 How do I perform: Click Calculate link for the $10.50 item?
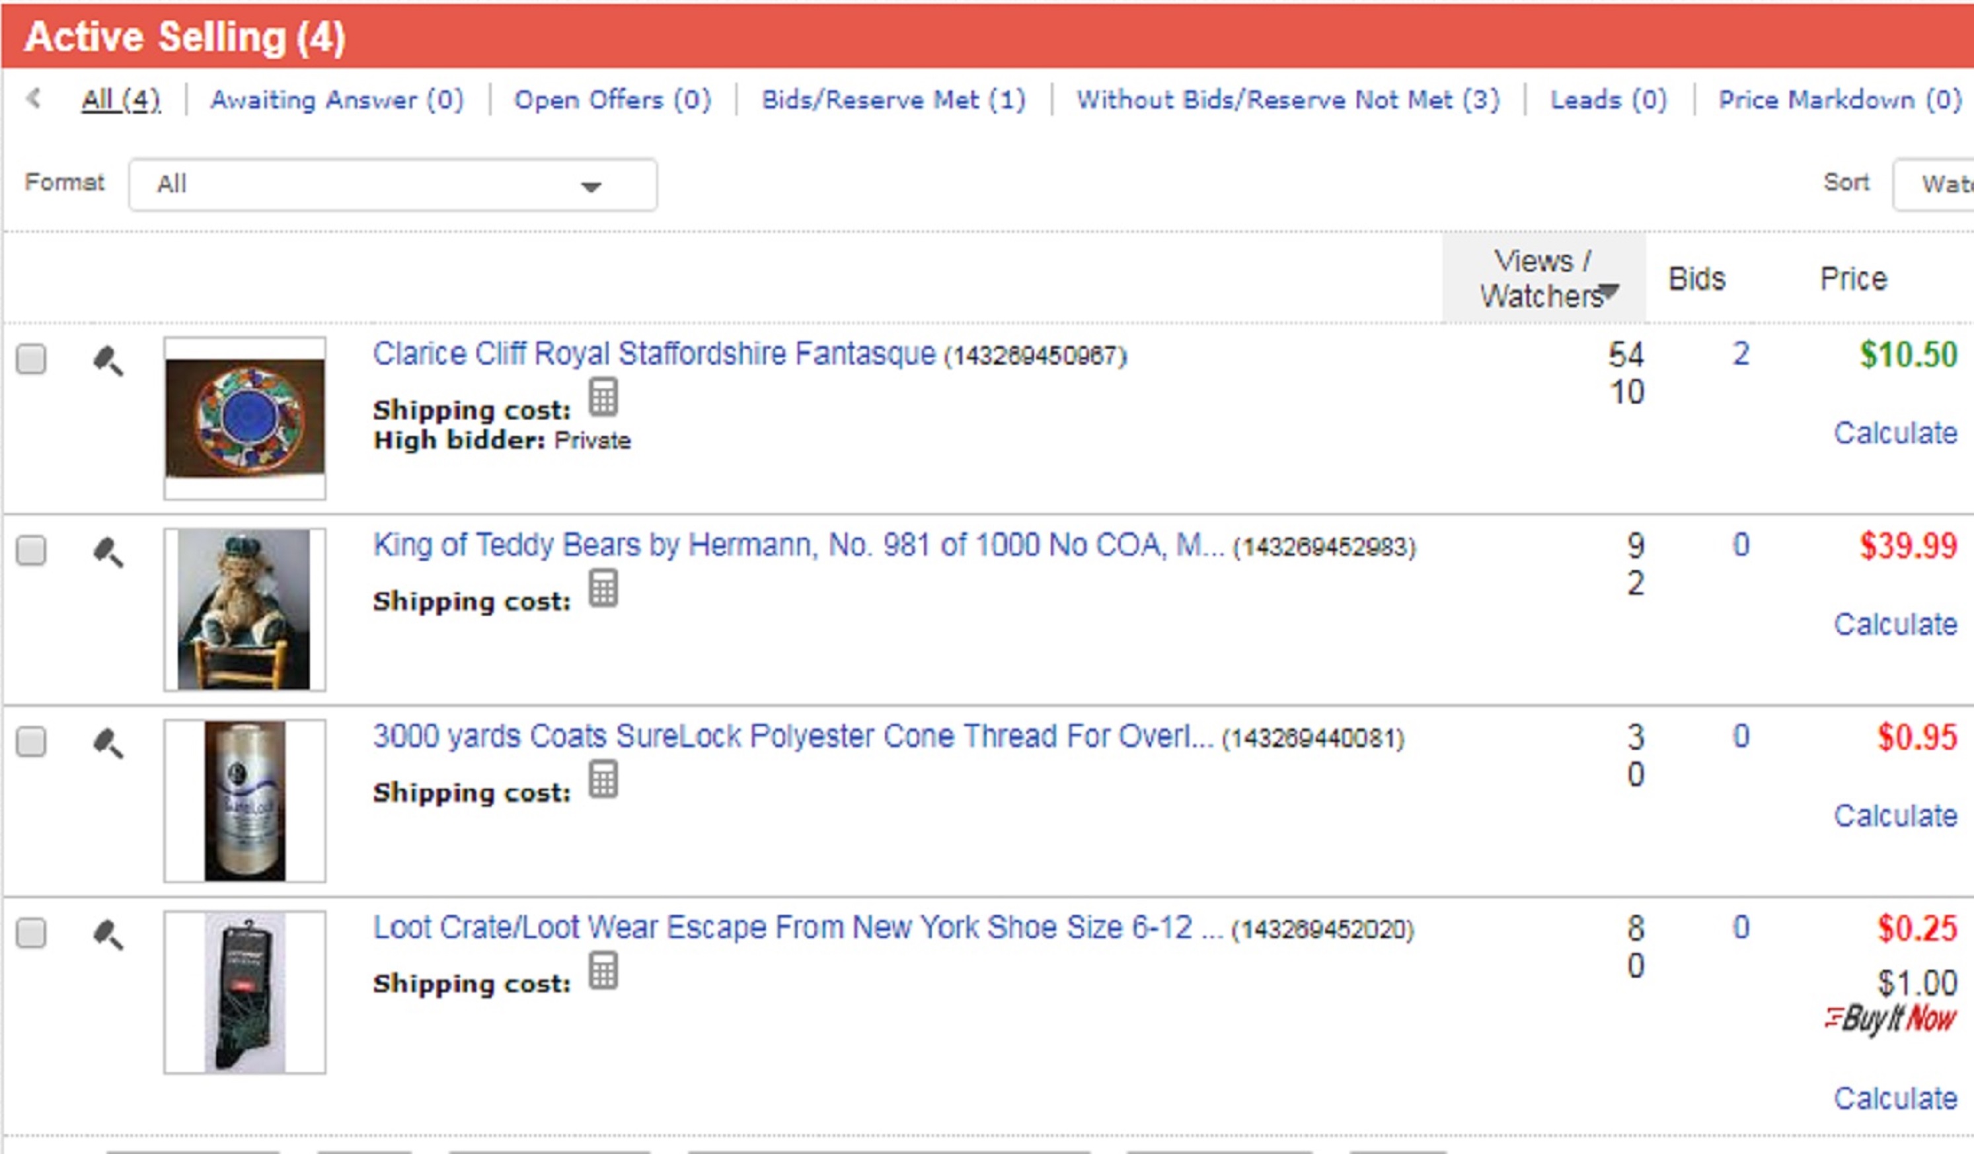(1895, 433)
